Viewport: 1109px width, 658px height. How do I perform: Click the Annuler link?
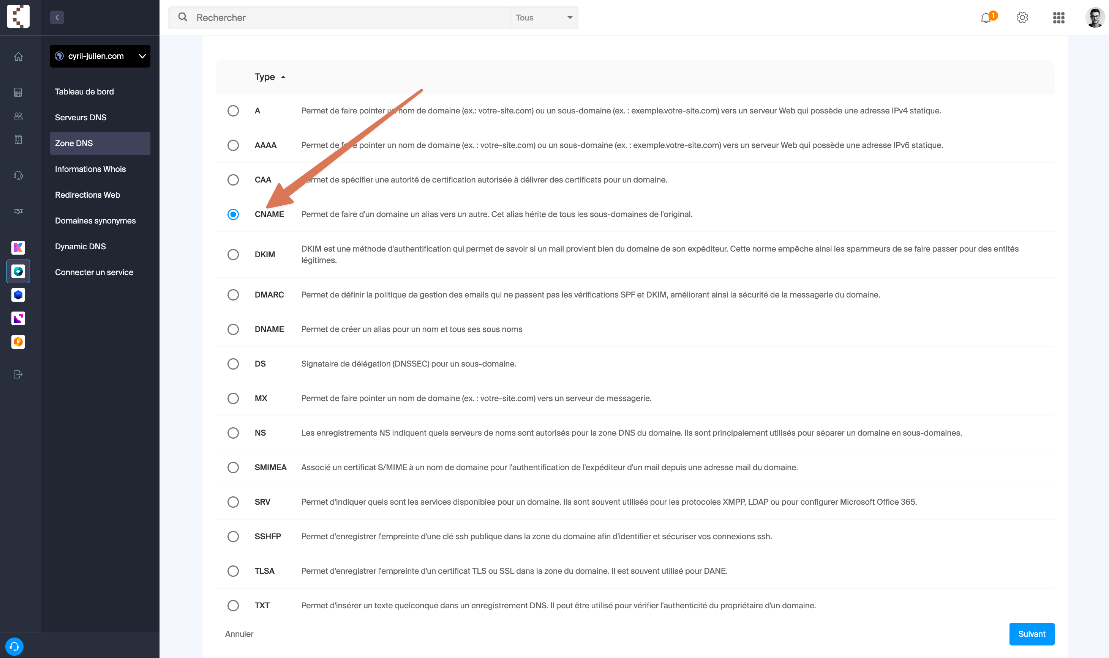(239, 634)
